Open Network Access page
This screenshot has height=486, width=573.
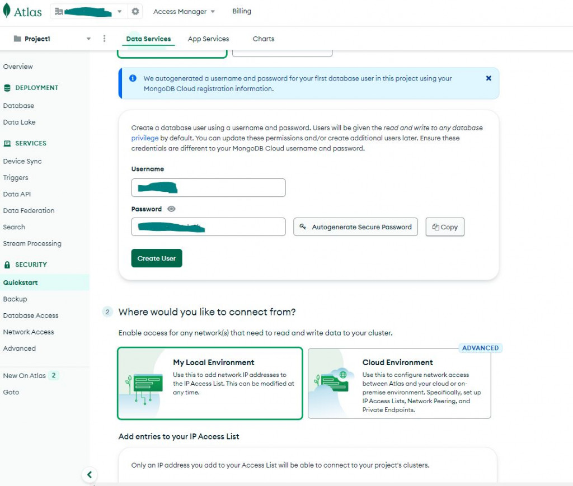coord(29,332)
